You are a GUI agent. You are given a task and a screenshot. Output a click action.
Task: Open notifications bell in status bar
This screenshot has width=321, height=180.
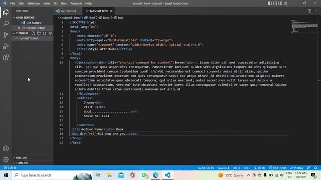[x=315, y=168]
